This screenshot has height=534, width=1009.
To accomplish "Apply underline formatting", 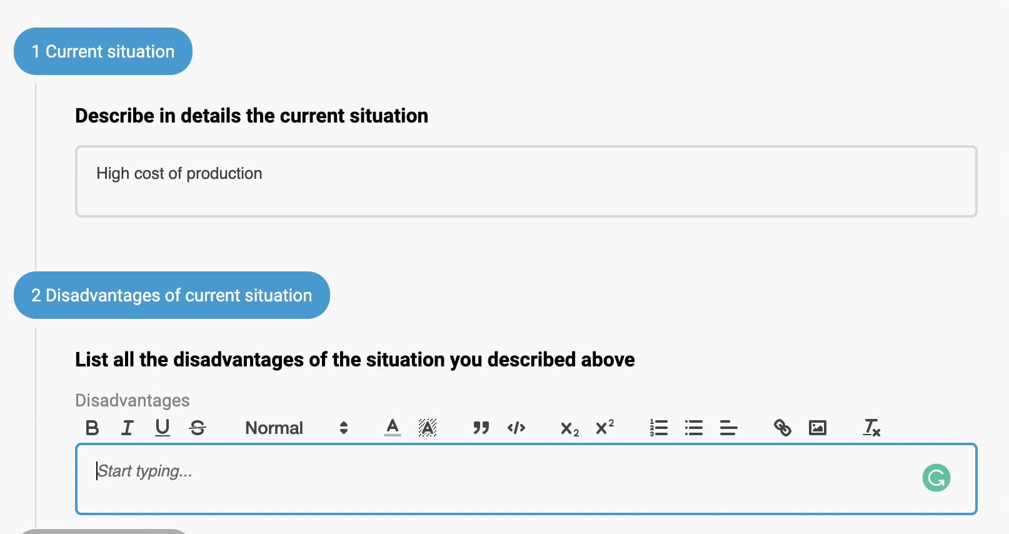I will tap(162, 428).
